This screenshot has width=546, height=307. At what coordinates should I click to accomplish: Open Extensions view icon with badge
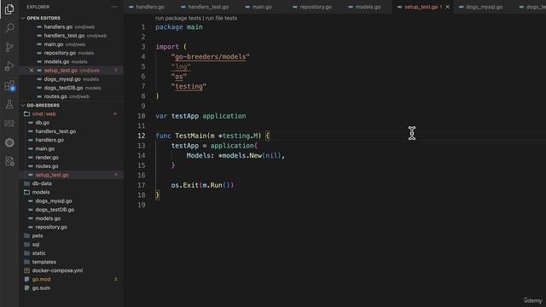(x=9, y=85)
